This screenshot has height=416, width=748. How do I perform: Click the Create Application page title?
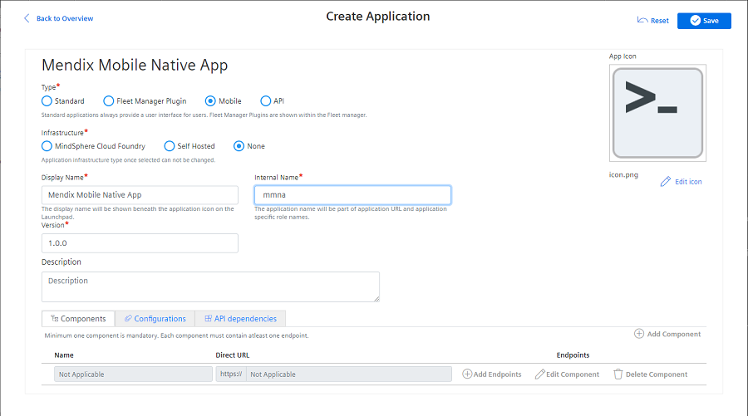pos(378,17)
